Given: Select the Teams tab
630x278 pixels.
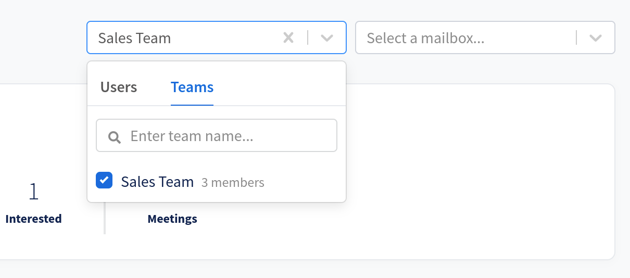Looking at the screenshot, I should tap(192, 87).
